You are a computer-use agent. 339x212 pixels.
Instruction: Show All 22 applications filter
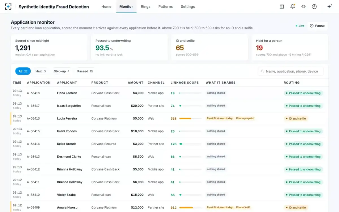(x=23, y=72)
